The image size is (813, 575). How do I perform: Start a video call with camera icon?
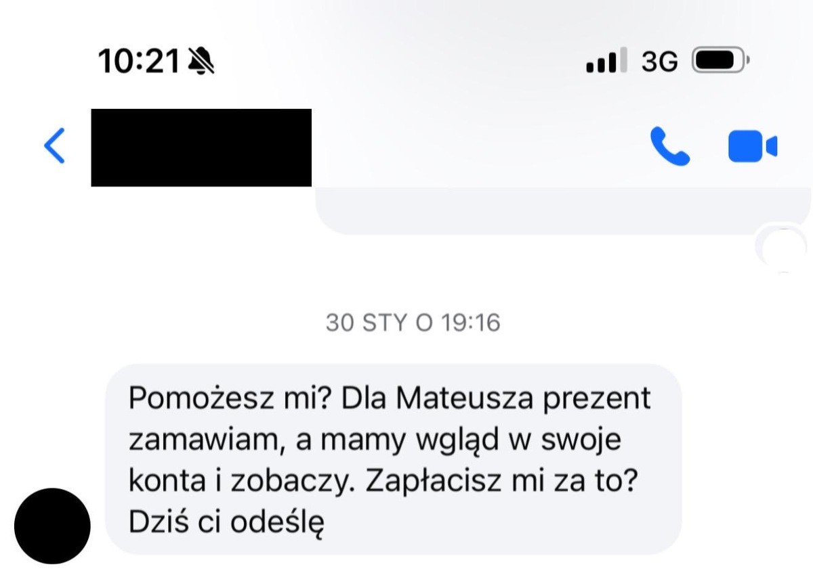click(753, 147)
